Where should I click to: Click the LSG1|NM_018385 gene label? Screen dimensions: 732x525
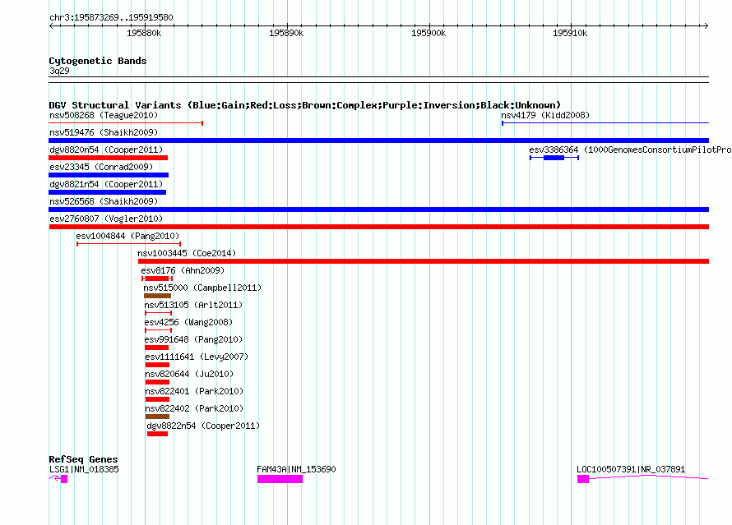[x=84, y=469]
